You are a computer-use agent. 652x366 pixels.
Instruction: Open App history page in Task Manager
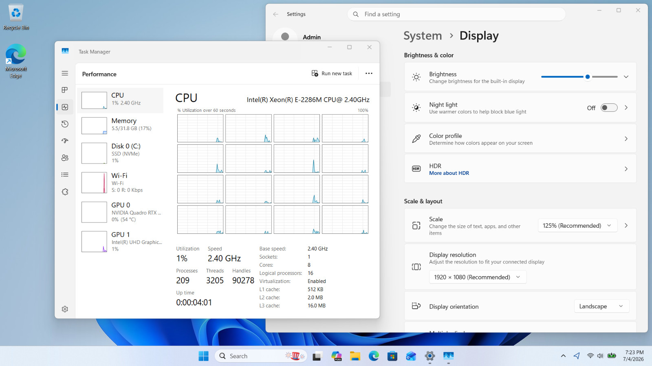[65, 124]
